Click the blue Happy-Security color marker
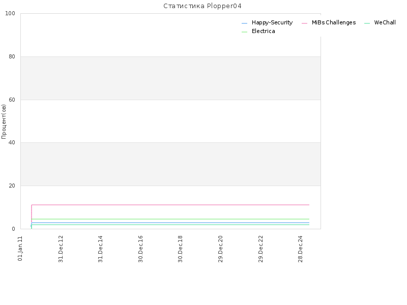This screenshot has height=305, width=407. (x=244, y=23)
